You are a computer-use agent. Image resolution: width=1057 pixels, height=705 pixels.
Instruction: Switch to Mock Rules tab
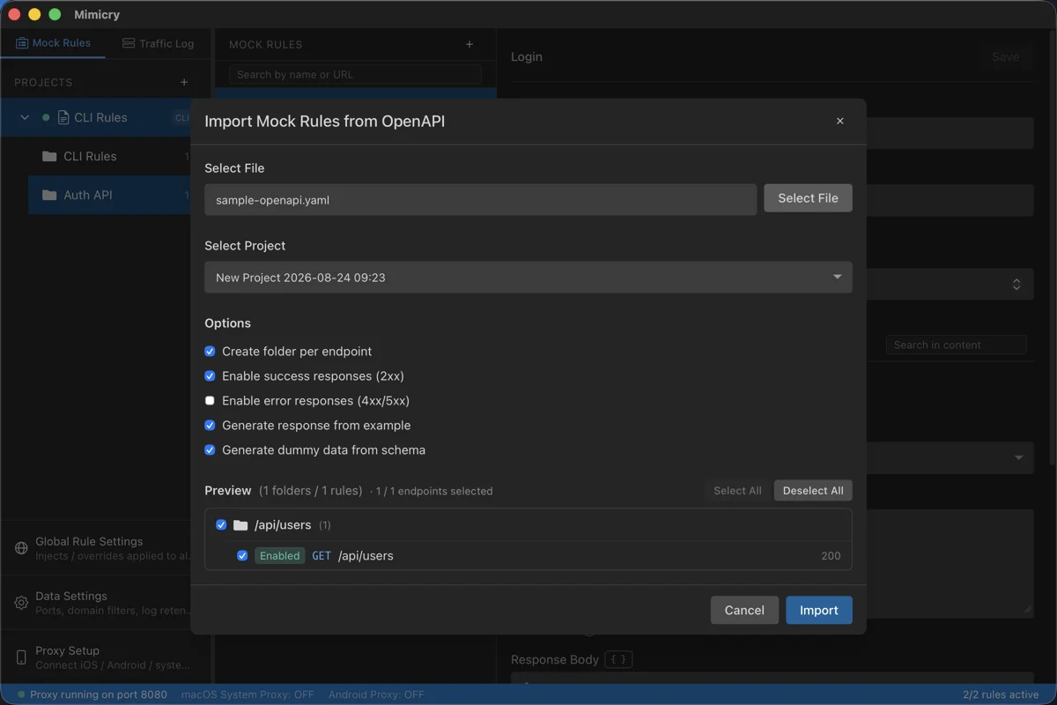pyautogui.click(x=53, y=42)
